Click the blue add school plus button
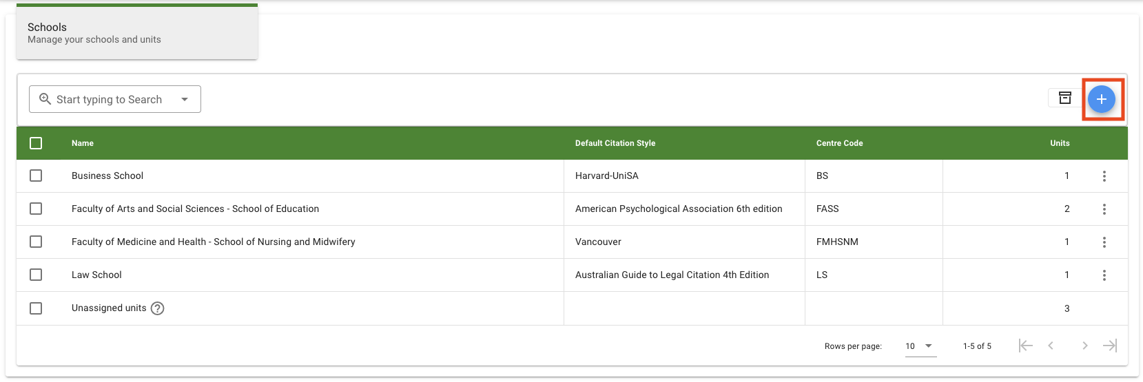 pos(1101,99)
